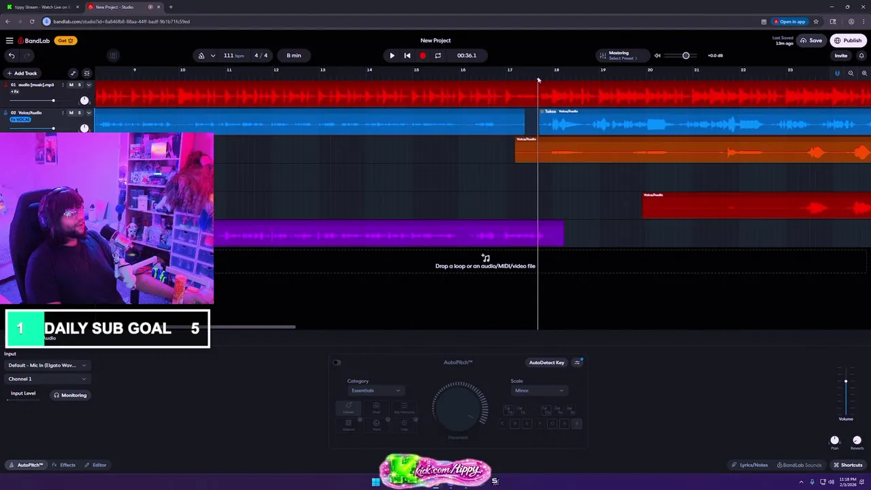Zoom in the timeline
This screenshot has width=871, height=490.
pos(864,73)
